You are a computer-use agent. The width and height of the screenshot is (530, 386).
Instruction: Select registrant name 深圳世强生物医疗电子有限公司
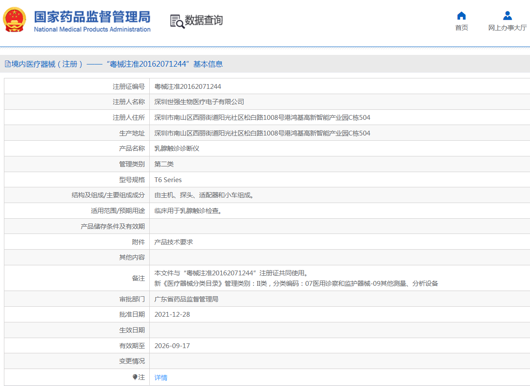pos(199,102)
